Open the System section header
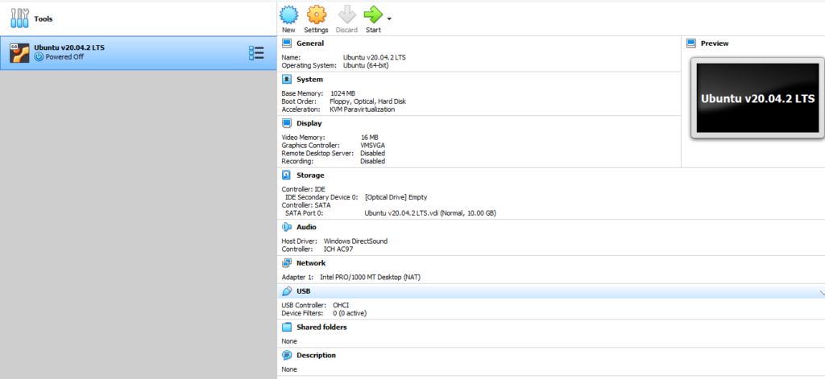 tap(309, 80)
